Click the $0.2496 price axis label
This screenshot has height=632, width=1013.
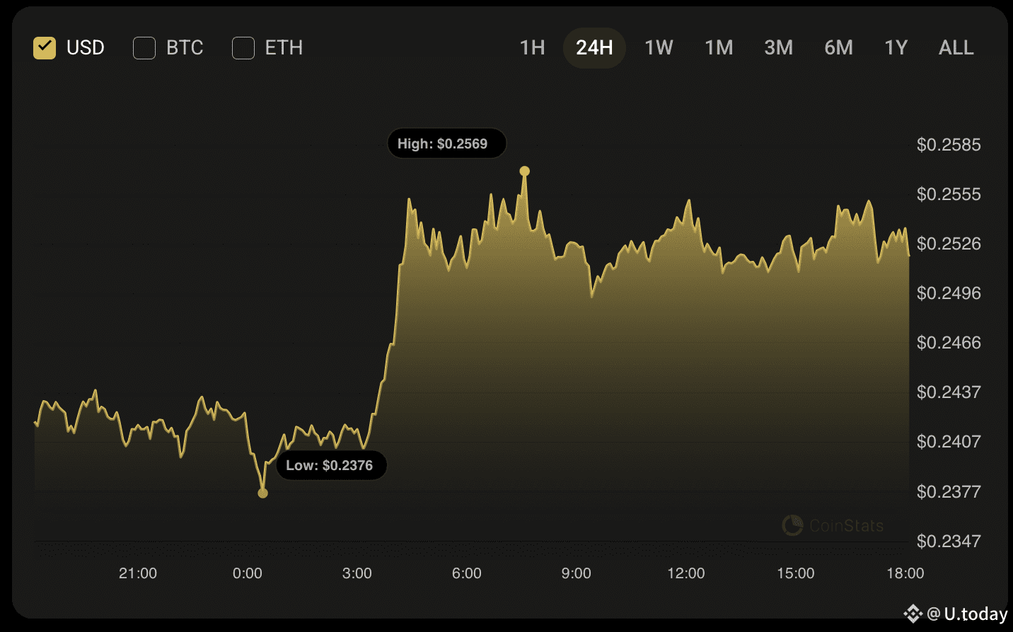tap(949, 293)
